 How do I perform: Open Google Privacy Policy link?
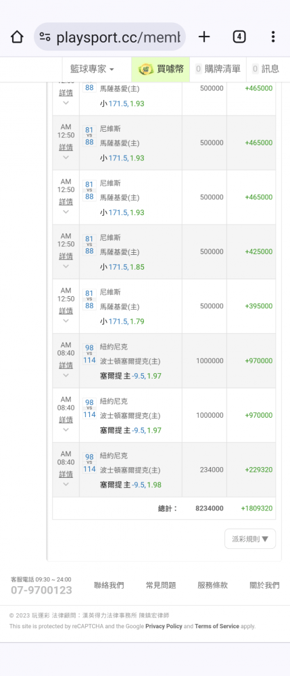[164, 626]
